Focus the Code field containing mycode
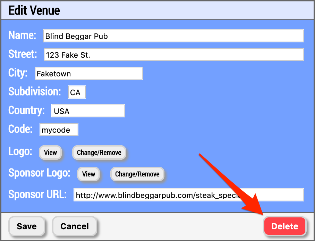 click(59, 130)
